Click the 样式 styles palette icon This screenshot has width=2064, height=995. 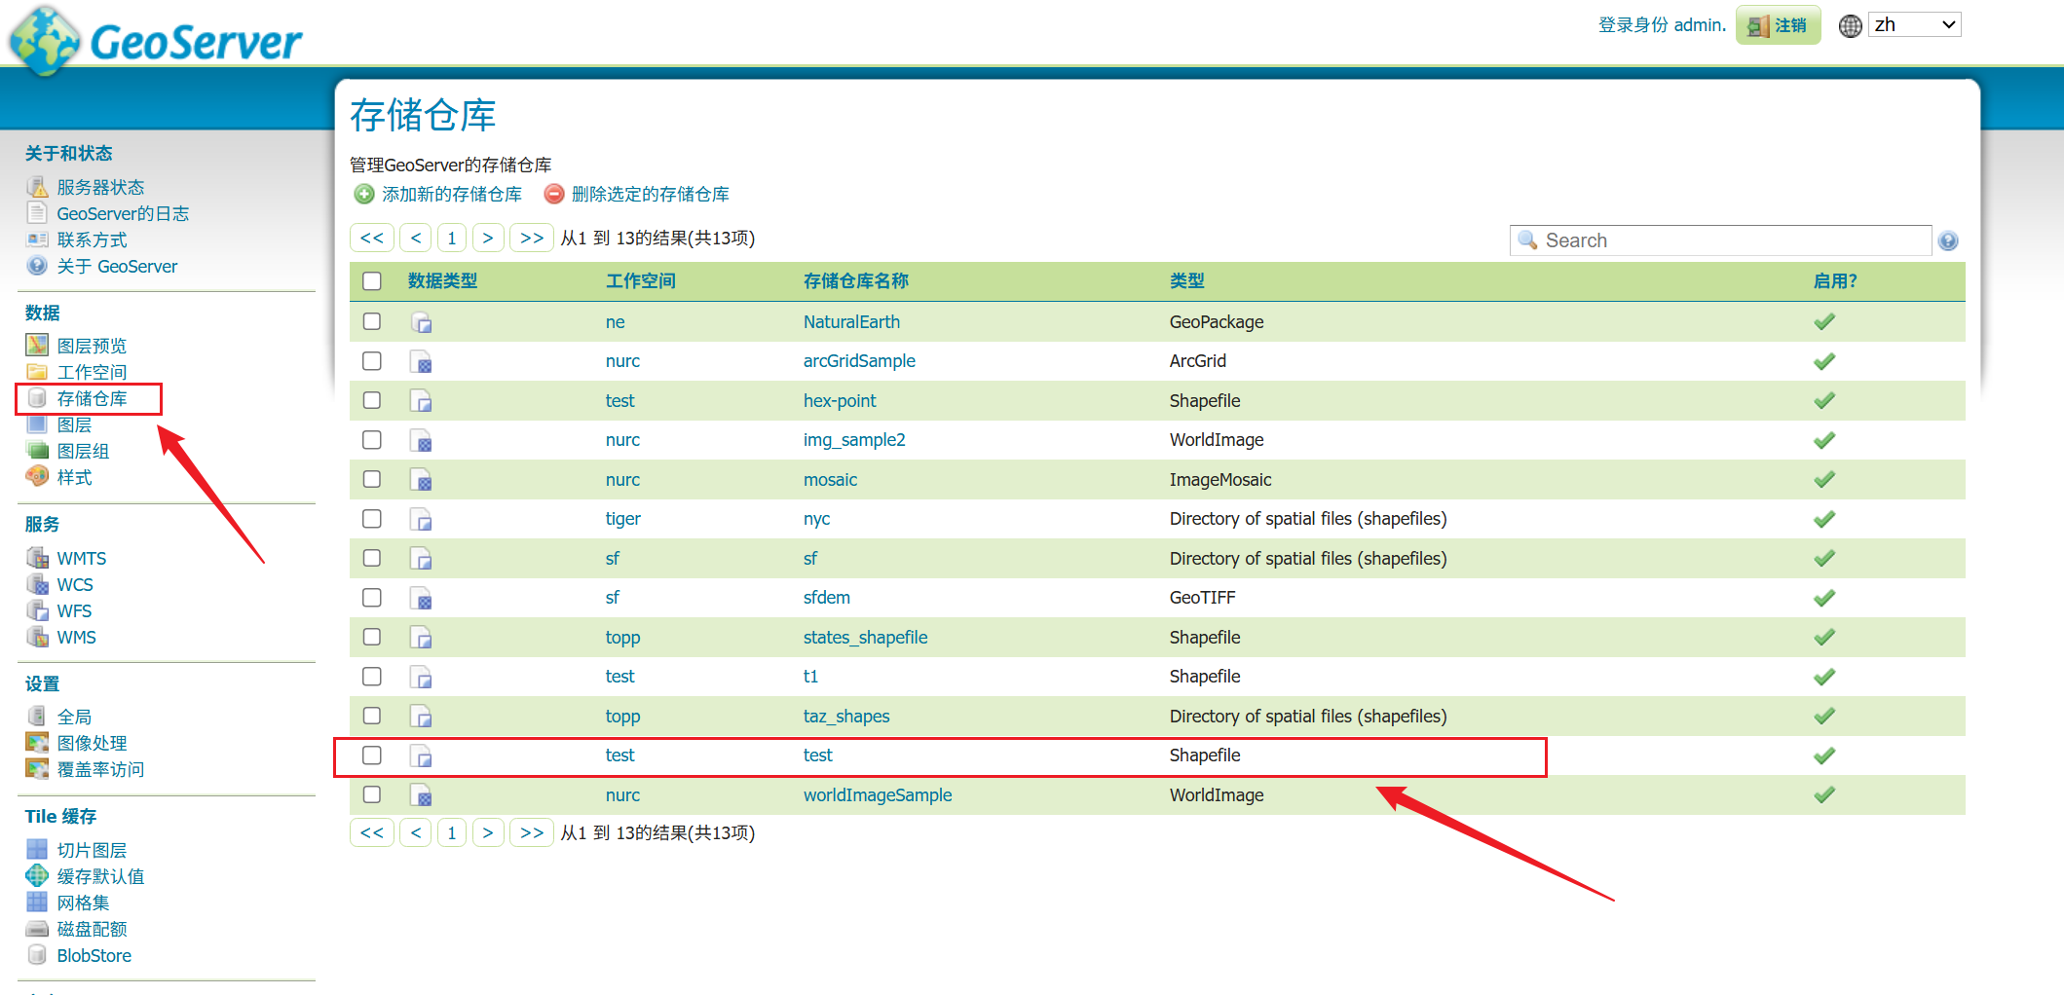click(37, 476)
